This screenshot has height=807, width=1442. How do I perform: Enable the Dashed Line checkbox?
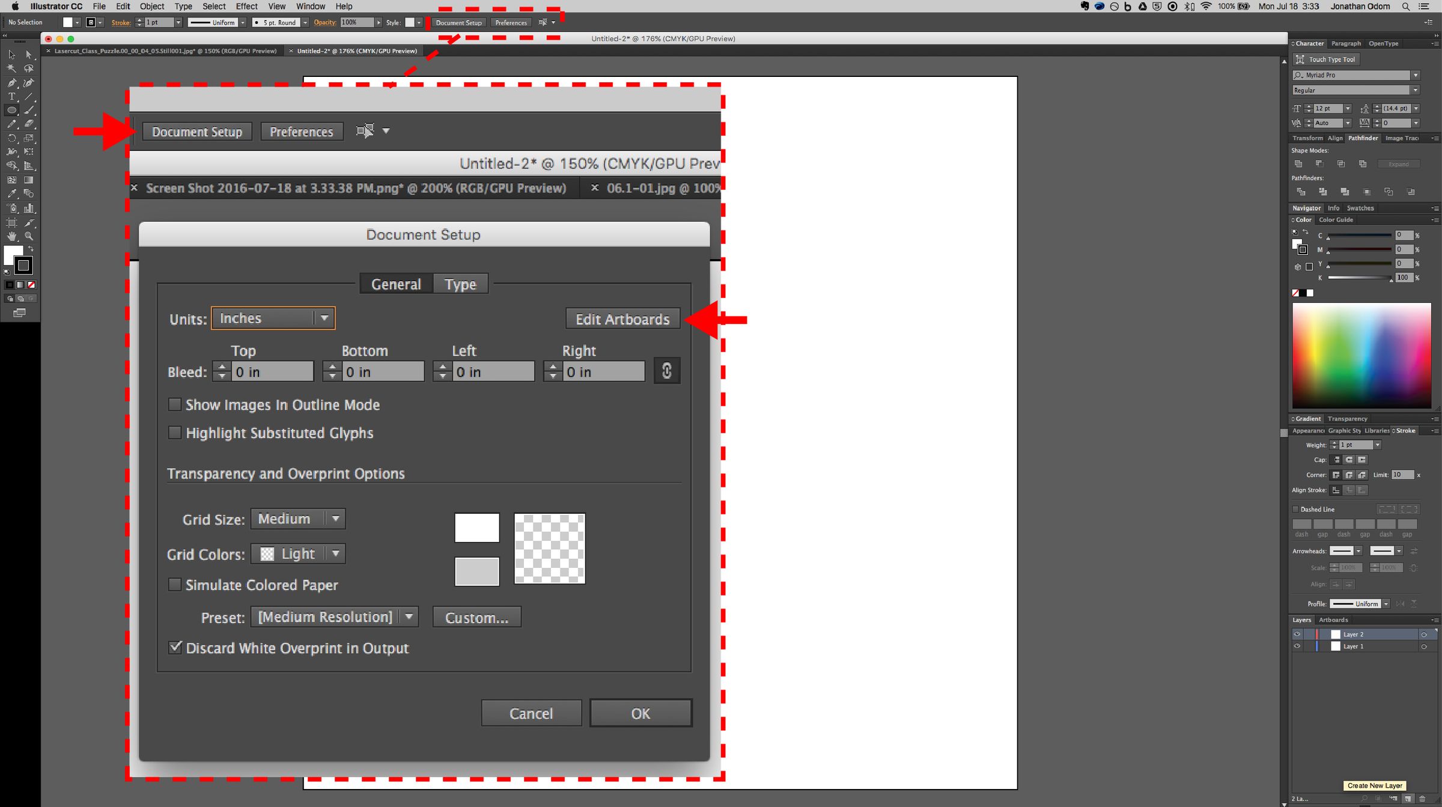[1296, 509]
